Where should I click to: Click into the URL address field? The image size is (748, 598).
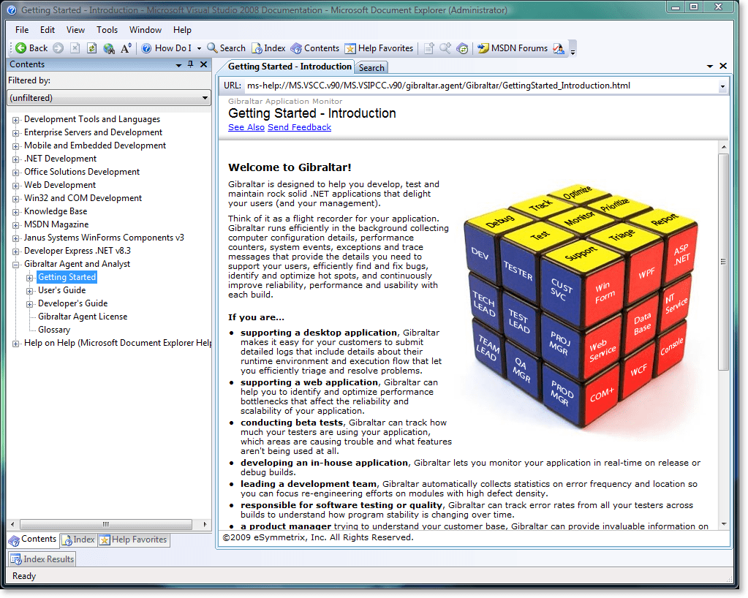480,86
